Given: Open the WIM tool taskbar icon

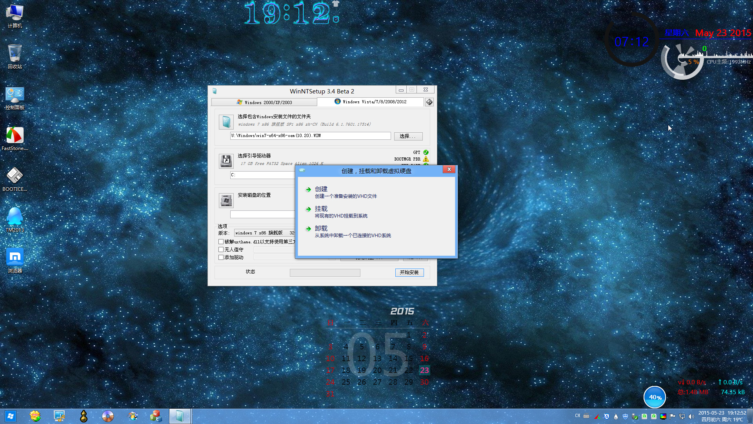Looking at the screenshot, I should 35,416.
